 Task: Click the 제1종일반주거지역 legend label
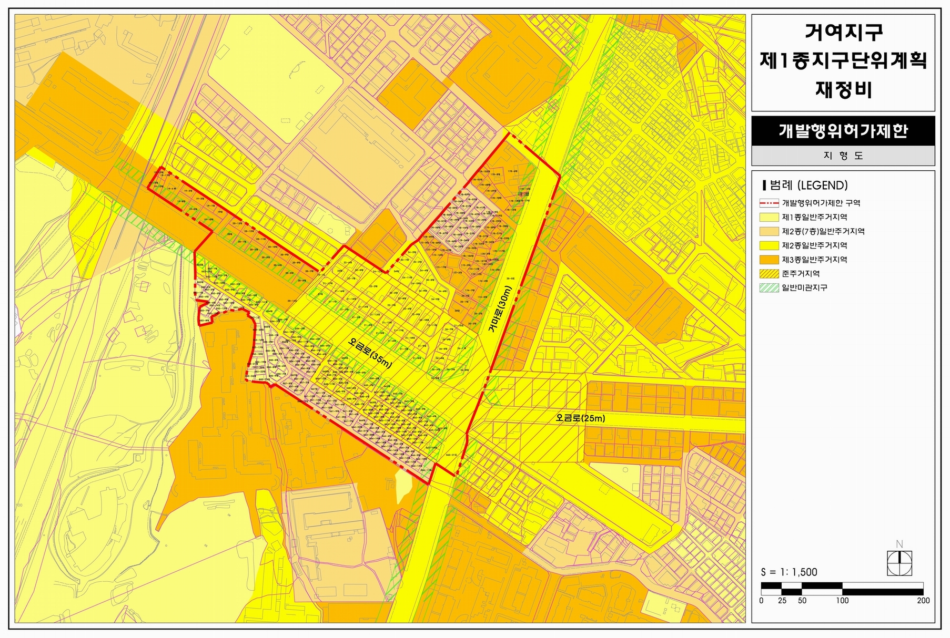tap(814, 217)
